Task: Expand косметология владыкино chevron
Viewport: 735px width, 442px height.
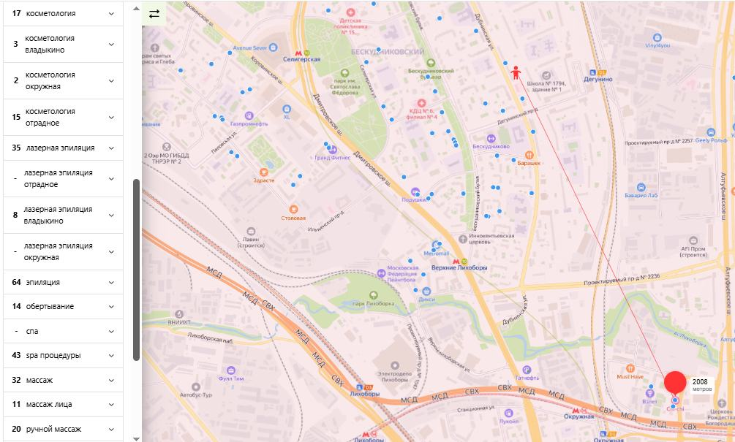Action: point(112,45)
